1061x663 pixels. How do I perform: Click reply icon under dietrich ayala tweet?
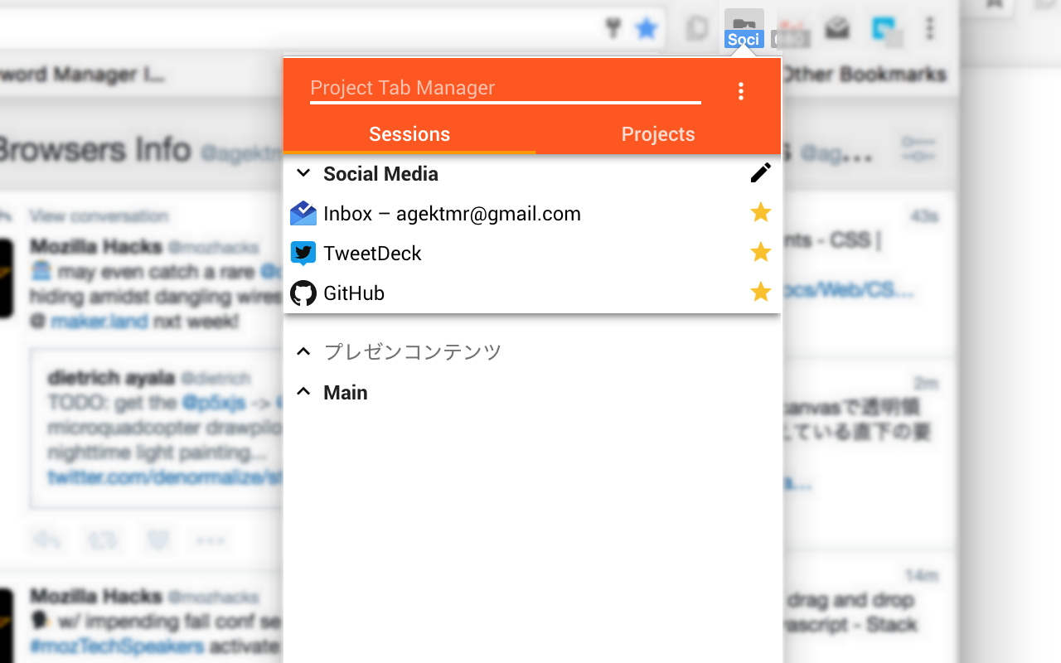click(47, 540)
